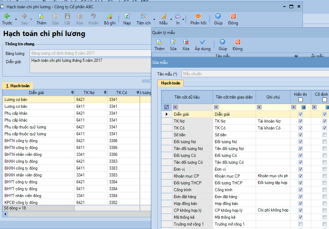Toggle Hiển thị header select-all checkbox

(300, 100)
